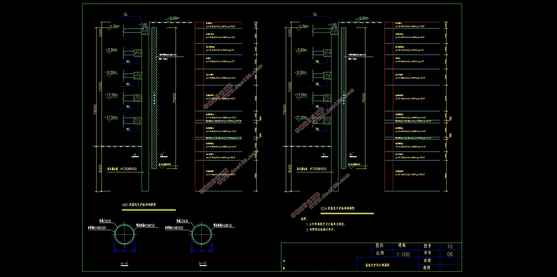Click '25000' dimension in CDA drawing
Image resolution: width=557 pixels, height=277 pixels.
point(364,98)
